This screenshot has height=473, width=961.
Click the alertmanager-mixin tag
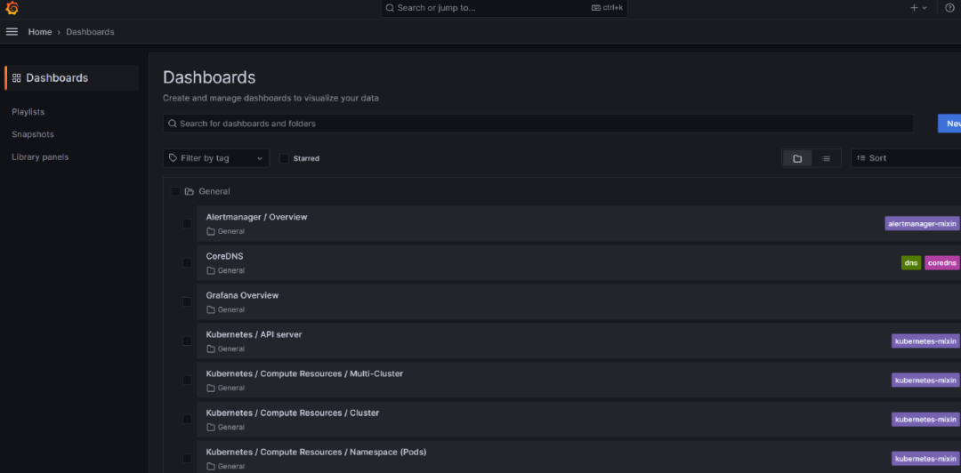923,224
